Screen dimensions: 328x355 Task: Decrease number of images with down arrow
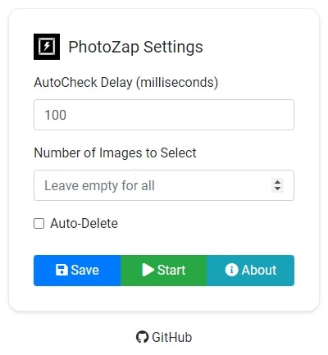click(277, 189)
